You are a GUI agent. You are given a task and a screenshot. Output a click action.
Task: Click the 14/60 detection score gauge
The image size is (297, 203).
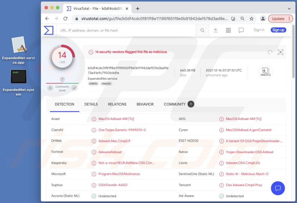(62, 57)
